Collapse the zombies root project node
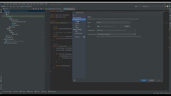The image size is (171, 96). pos(3,11)
